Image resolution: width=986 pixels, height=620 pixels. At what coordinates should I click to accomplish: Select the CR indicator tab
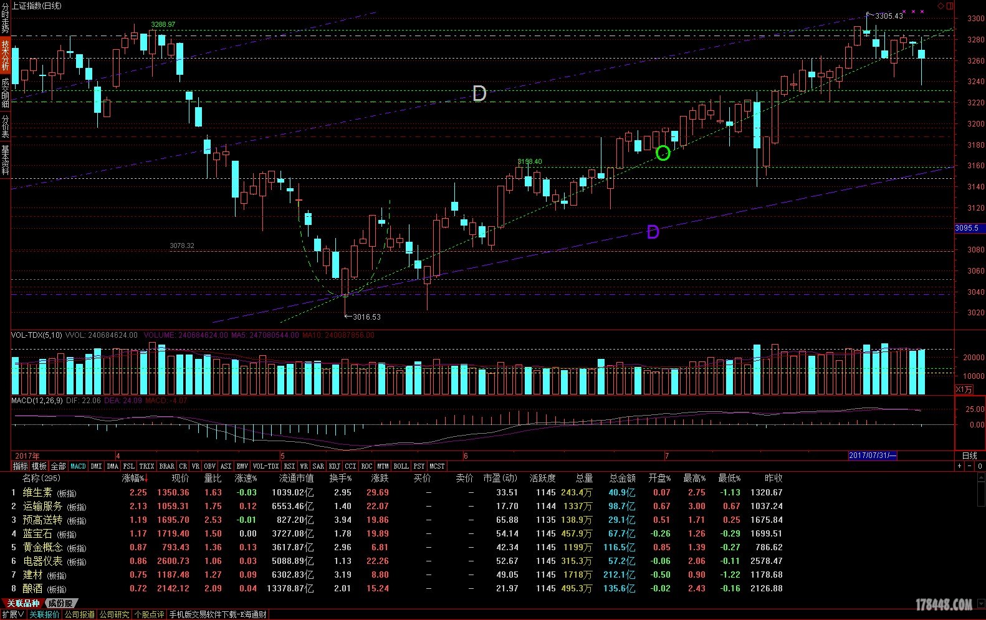pos(183,466)
